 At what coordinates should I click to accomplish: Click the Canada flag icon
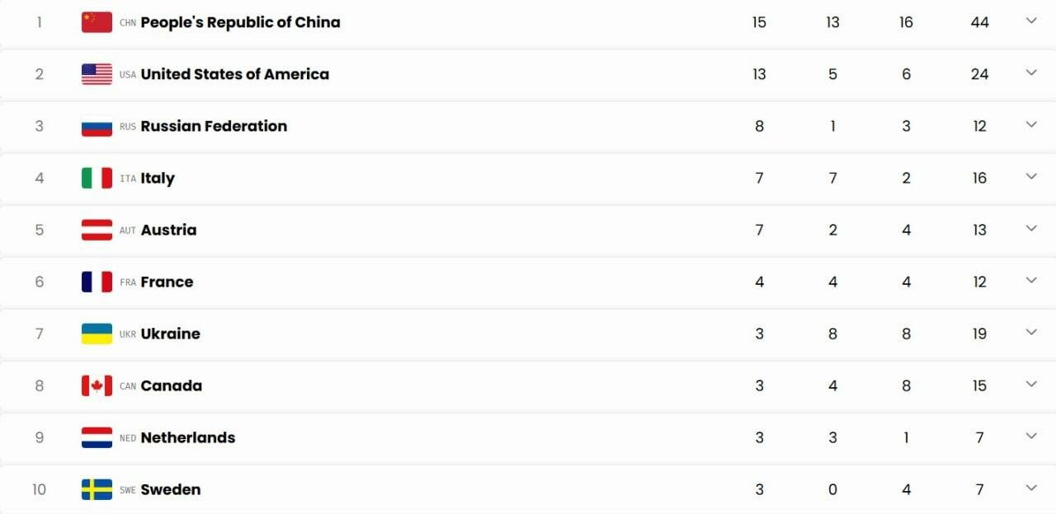[x=97, y=385]
